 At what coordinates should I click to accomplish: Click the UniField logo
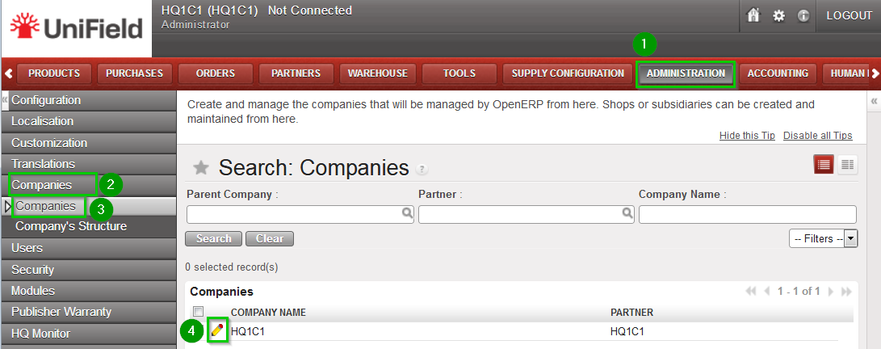(76, 28)
